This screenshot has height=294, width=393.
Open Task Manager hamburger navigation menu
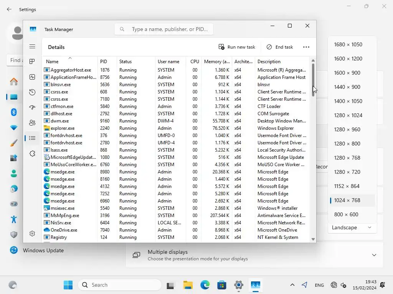point(32,46)
